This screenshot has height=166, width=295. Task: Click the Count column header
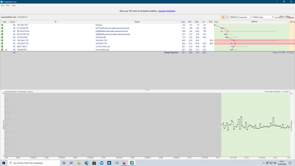pyautogui.click(x=12, y=22)
